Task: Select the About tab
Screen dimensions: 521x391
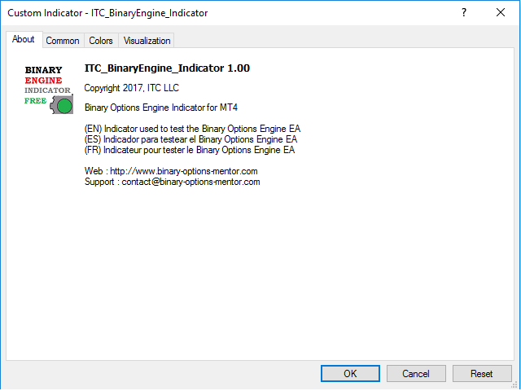Action: pos(24,40)
